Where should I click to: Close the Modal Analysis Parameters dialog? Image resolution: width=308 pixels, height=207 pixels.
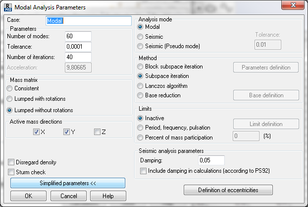(293, 5)
